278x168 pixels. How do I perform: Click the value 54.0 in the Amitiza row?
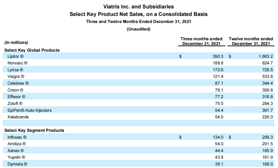(219, 144)
